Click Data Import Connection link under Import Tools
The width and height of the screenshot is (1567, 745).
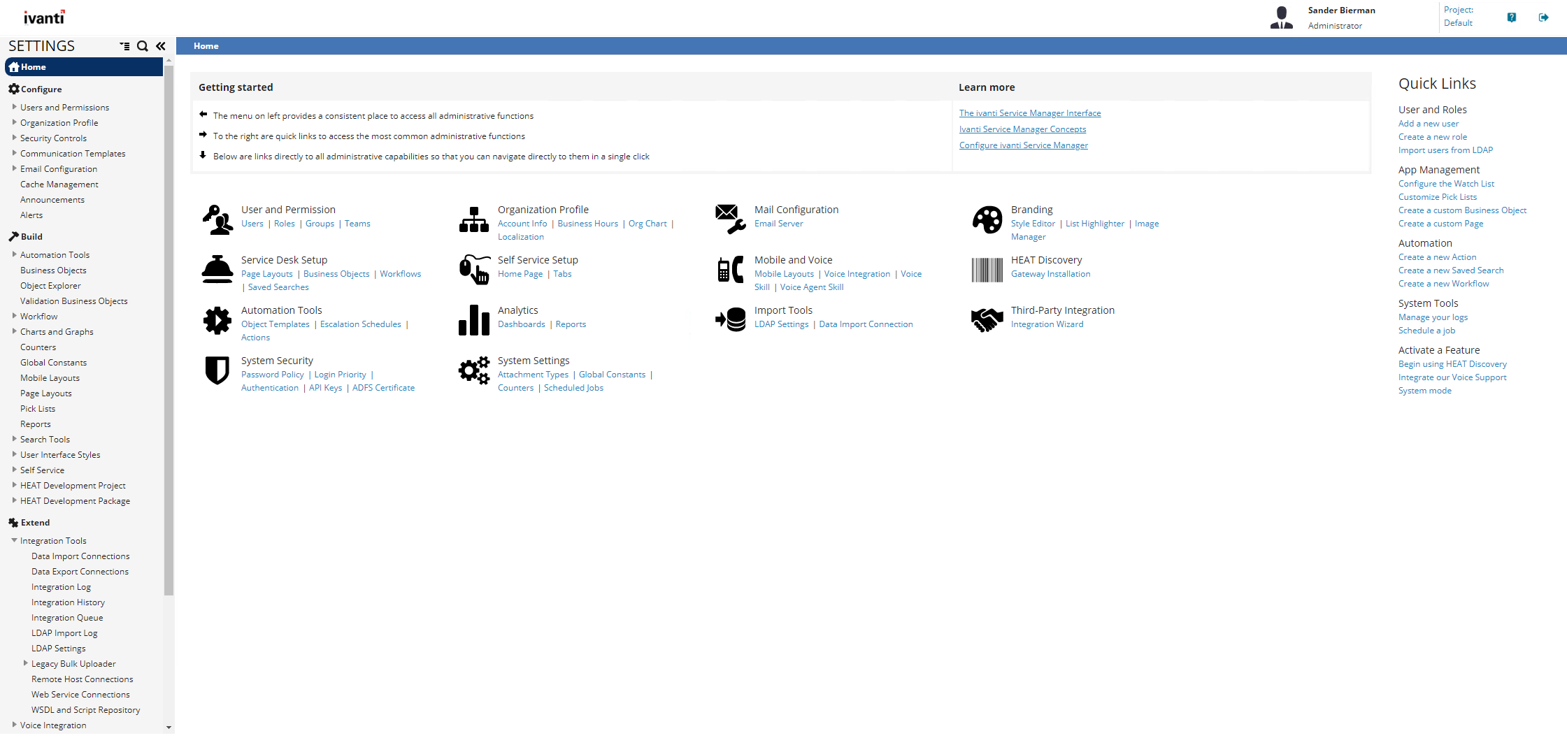(x=866, y=324)
